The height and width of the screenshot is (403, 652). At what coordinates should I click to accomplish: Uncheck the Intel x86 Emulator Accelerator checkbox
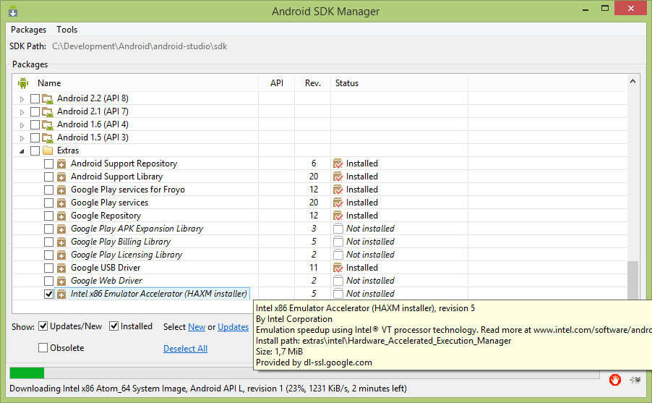[48, 294]
